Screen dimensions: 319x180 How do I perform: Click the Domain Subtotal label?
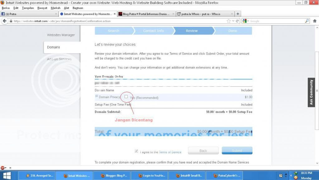107,112
